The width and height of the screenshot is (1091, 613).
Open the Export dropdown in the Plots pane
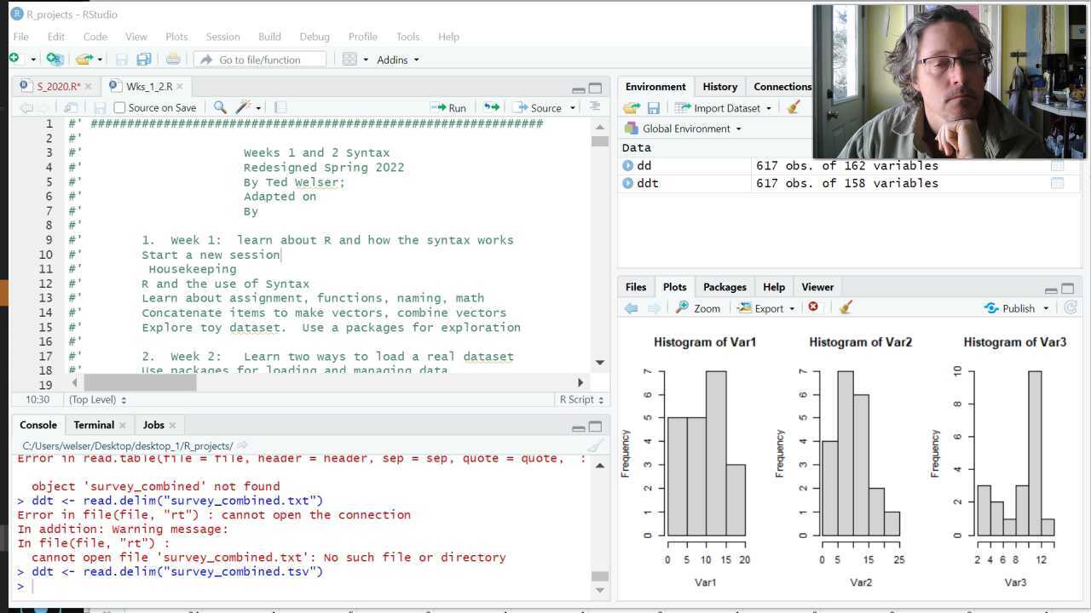[x=765, y=307]
